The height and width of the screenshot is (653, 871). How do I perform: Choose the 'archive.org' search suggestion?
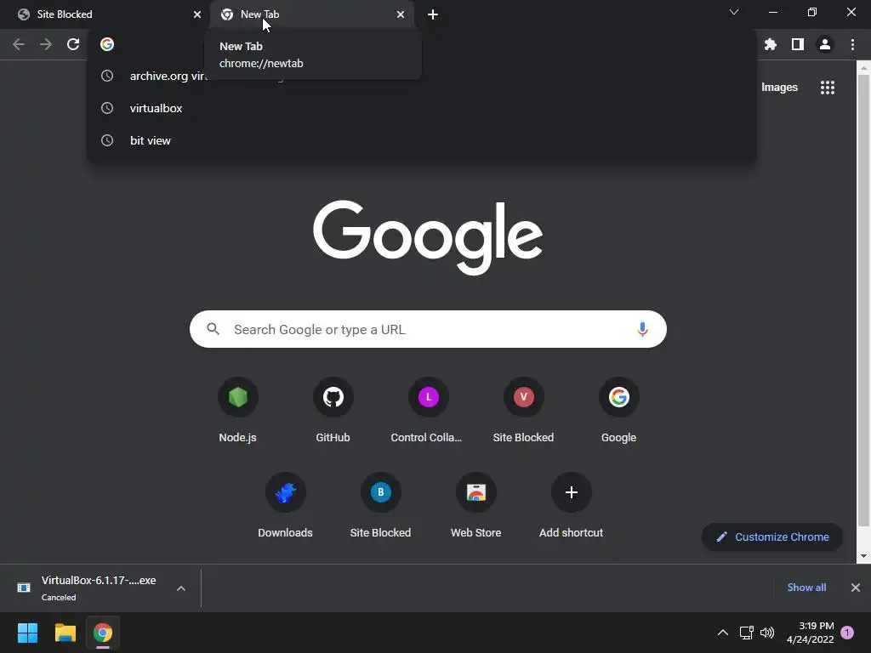422,76
